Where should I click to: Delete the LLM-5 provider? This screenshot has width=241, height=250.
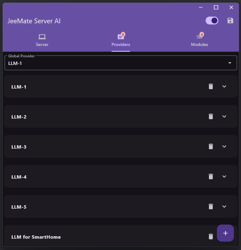point(211,206)
